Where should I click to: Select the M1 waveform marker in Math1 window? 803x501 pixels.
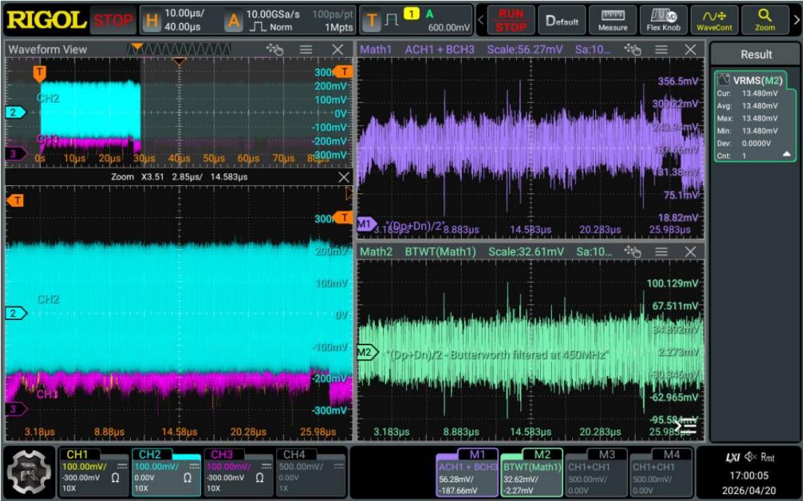pos(366,224)
